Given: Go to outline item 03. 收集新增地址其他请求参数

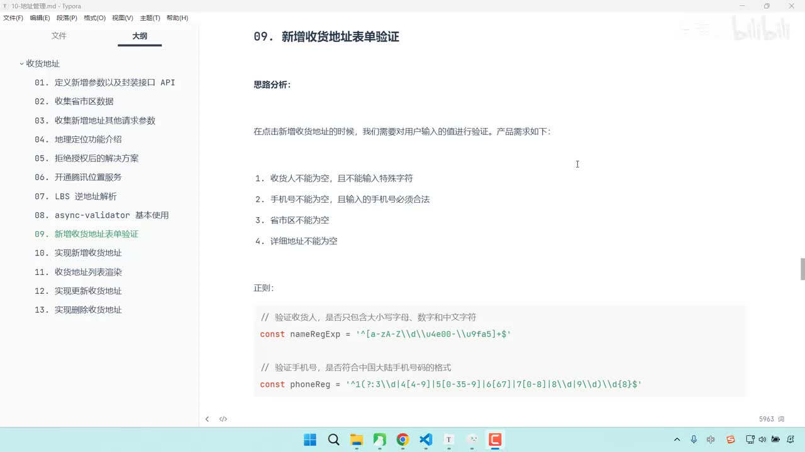Looking at the screenshot, I should [95, 121].
